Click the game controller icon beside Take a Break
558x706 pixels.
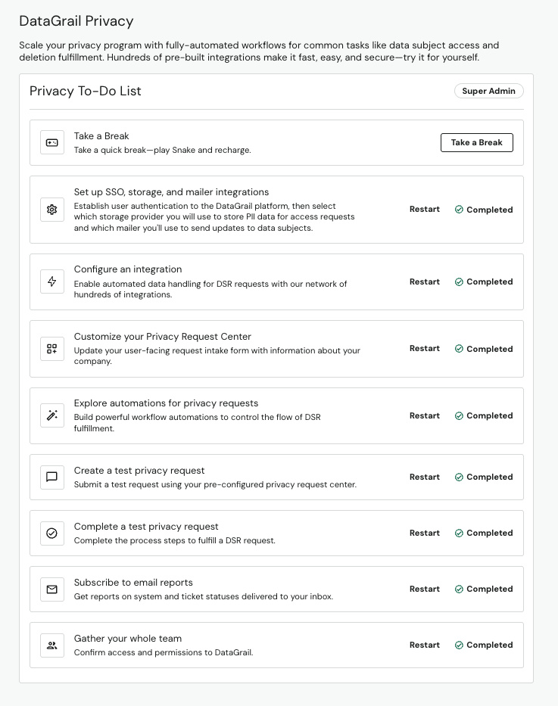pyautogui.click(x=51, y=142)
